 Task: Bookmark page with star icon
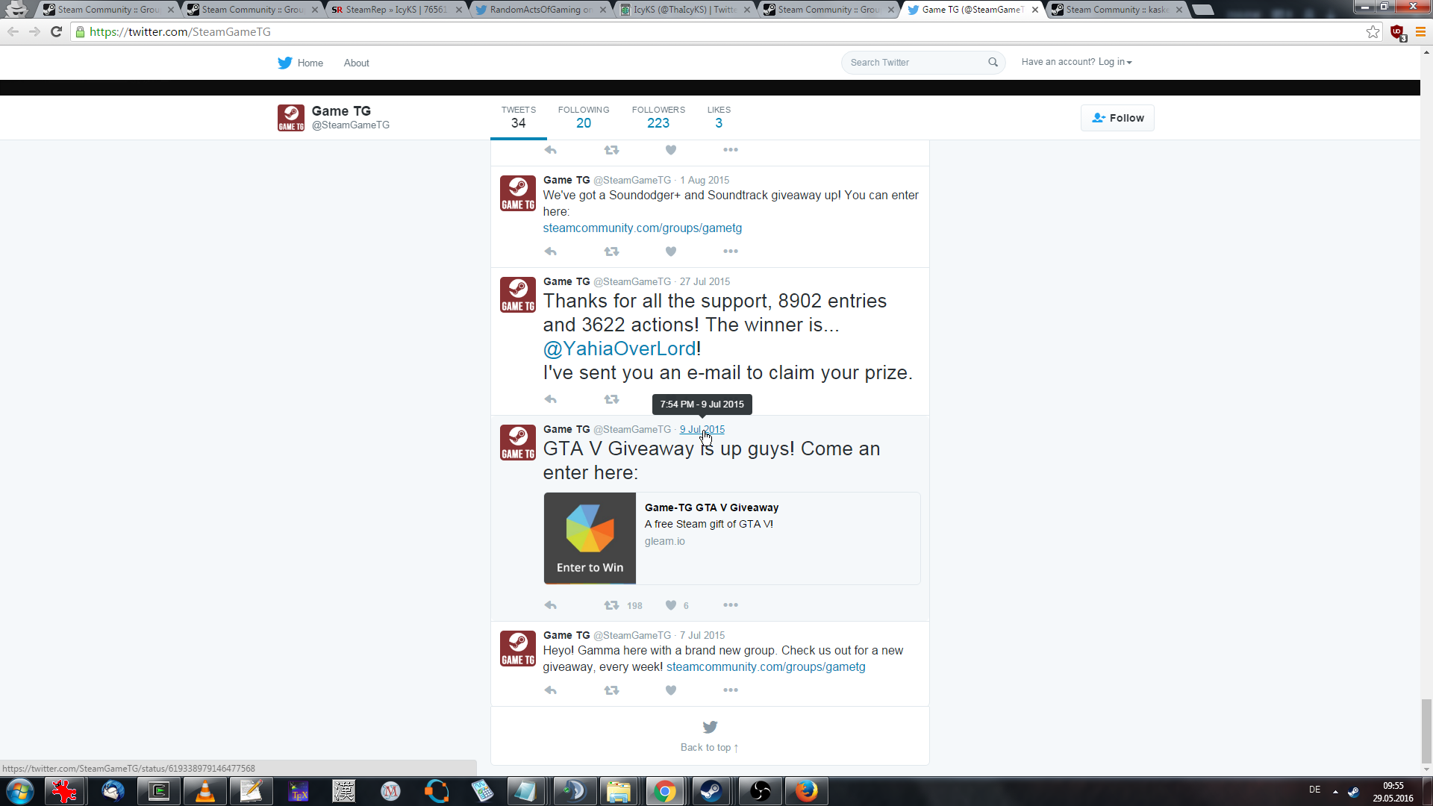coord(1373,31)
